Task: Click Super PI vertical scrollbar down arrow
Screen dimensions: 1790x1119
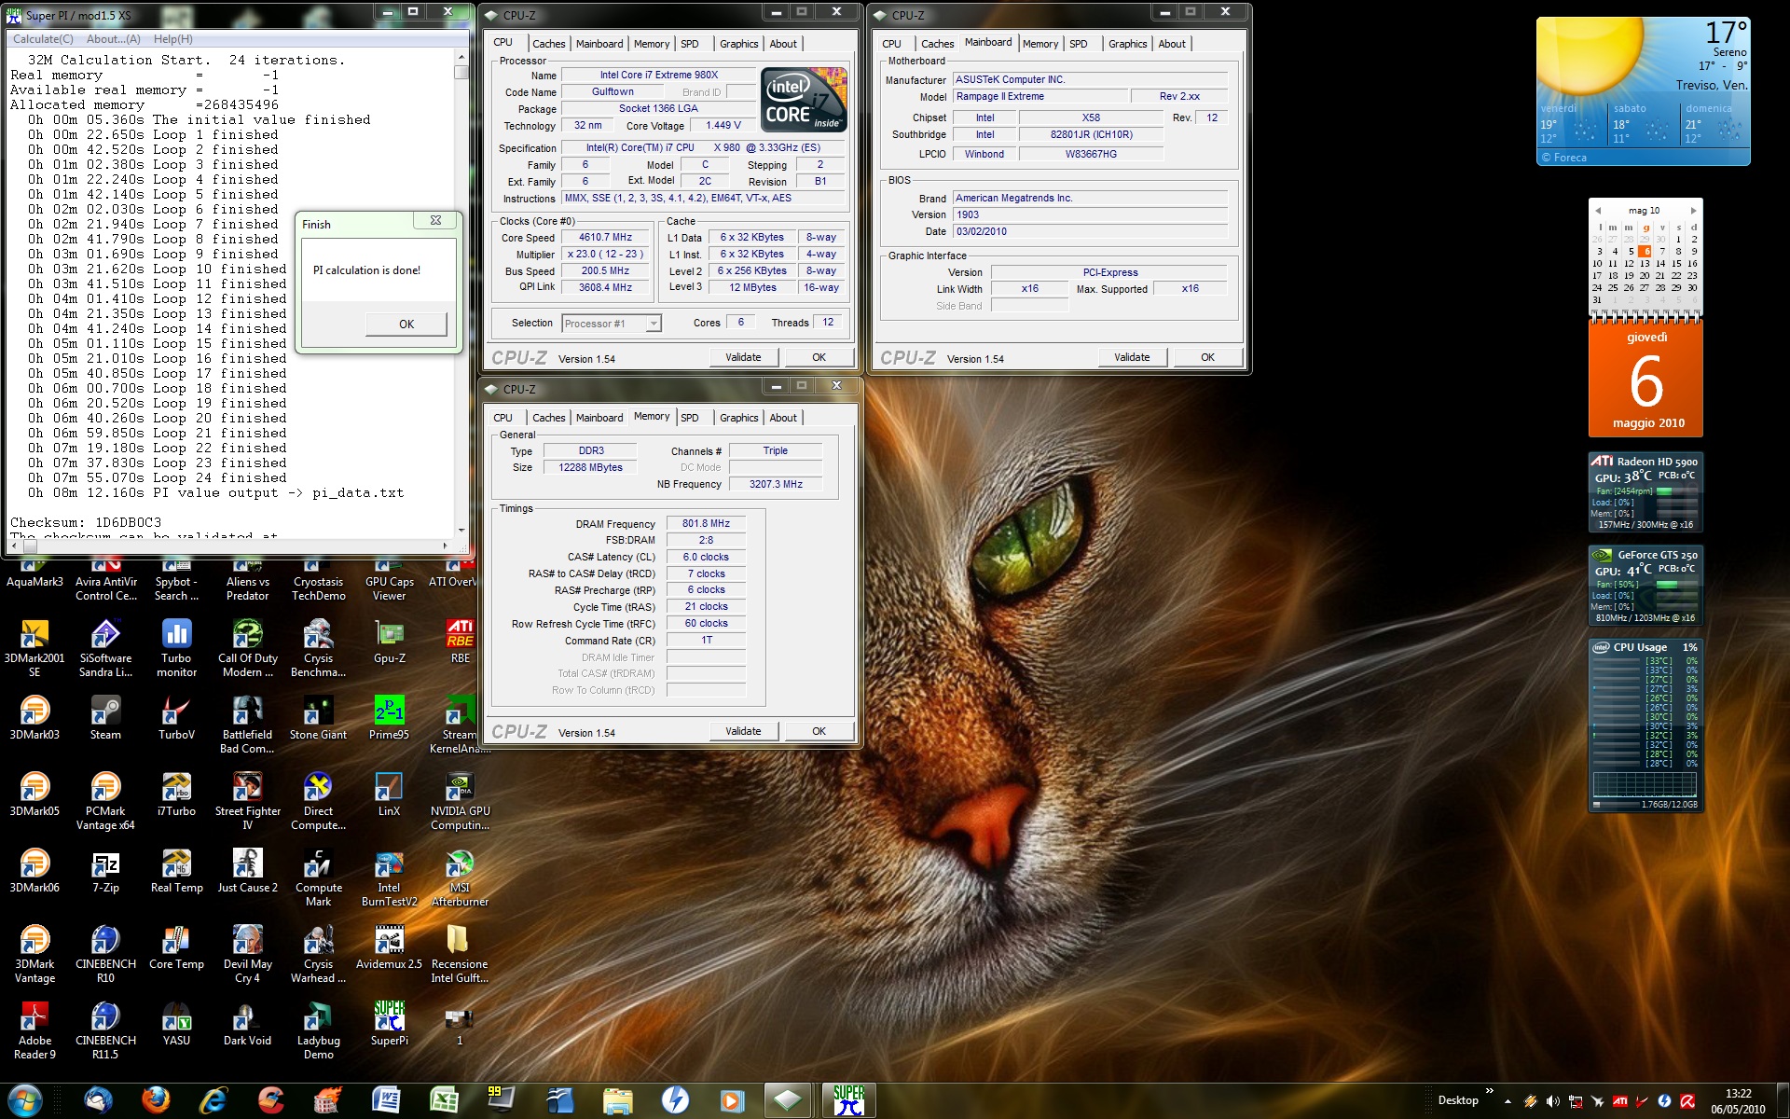Action: (x=461, y=529)
